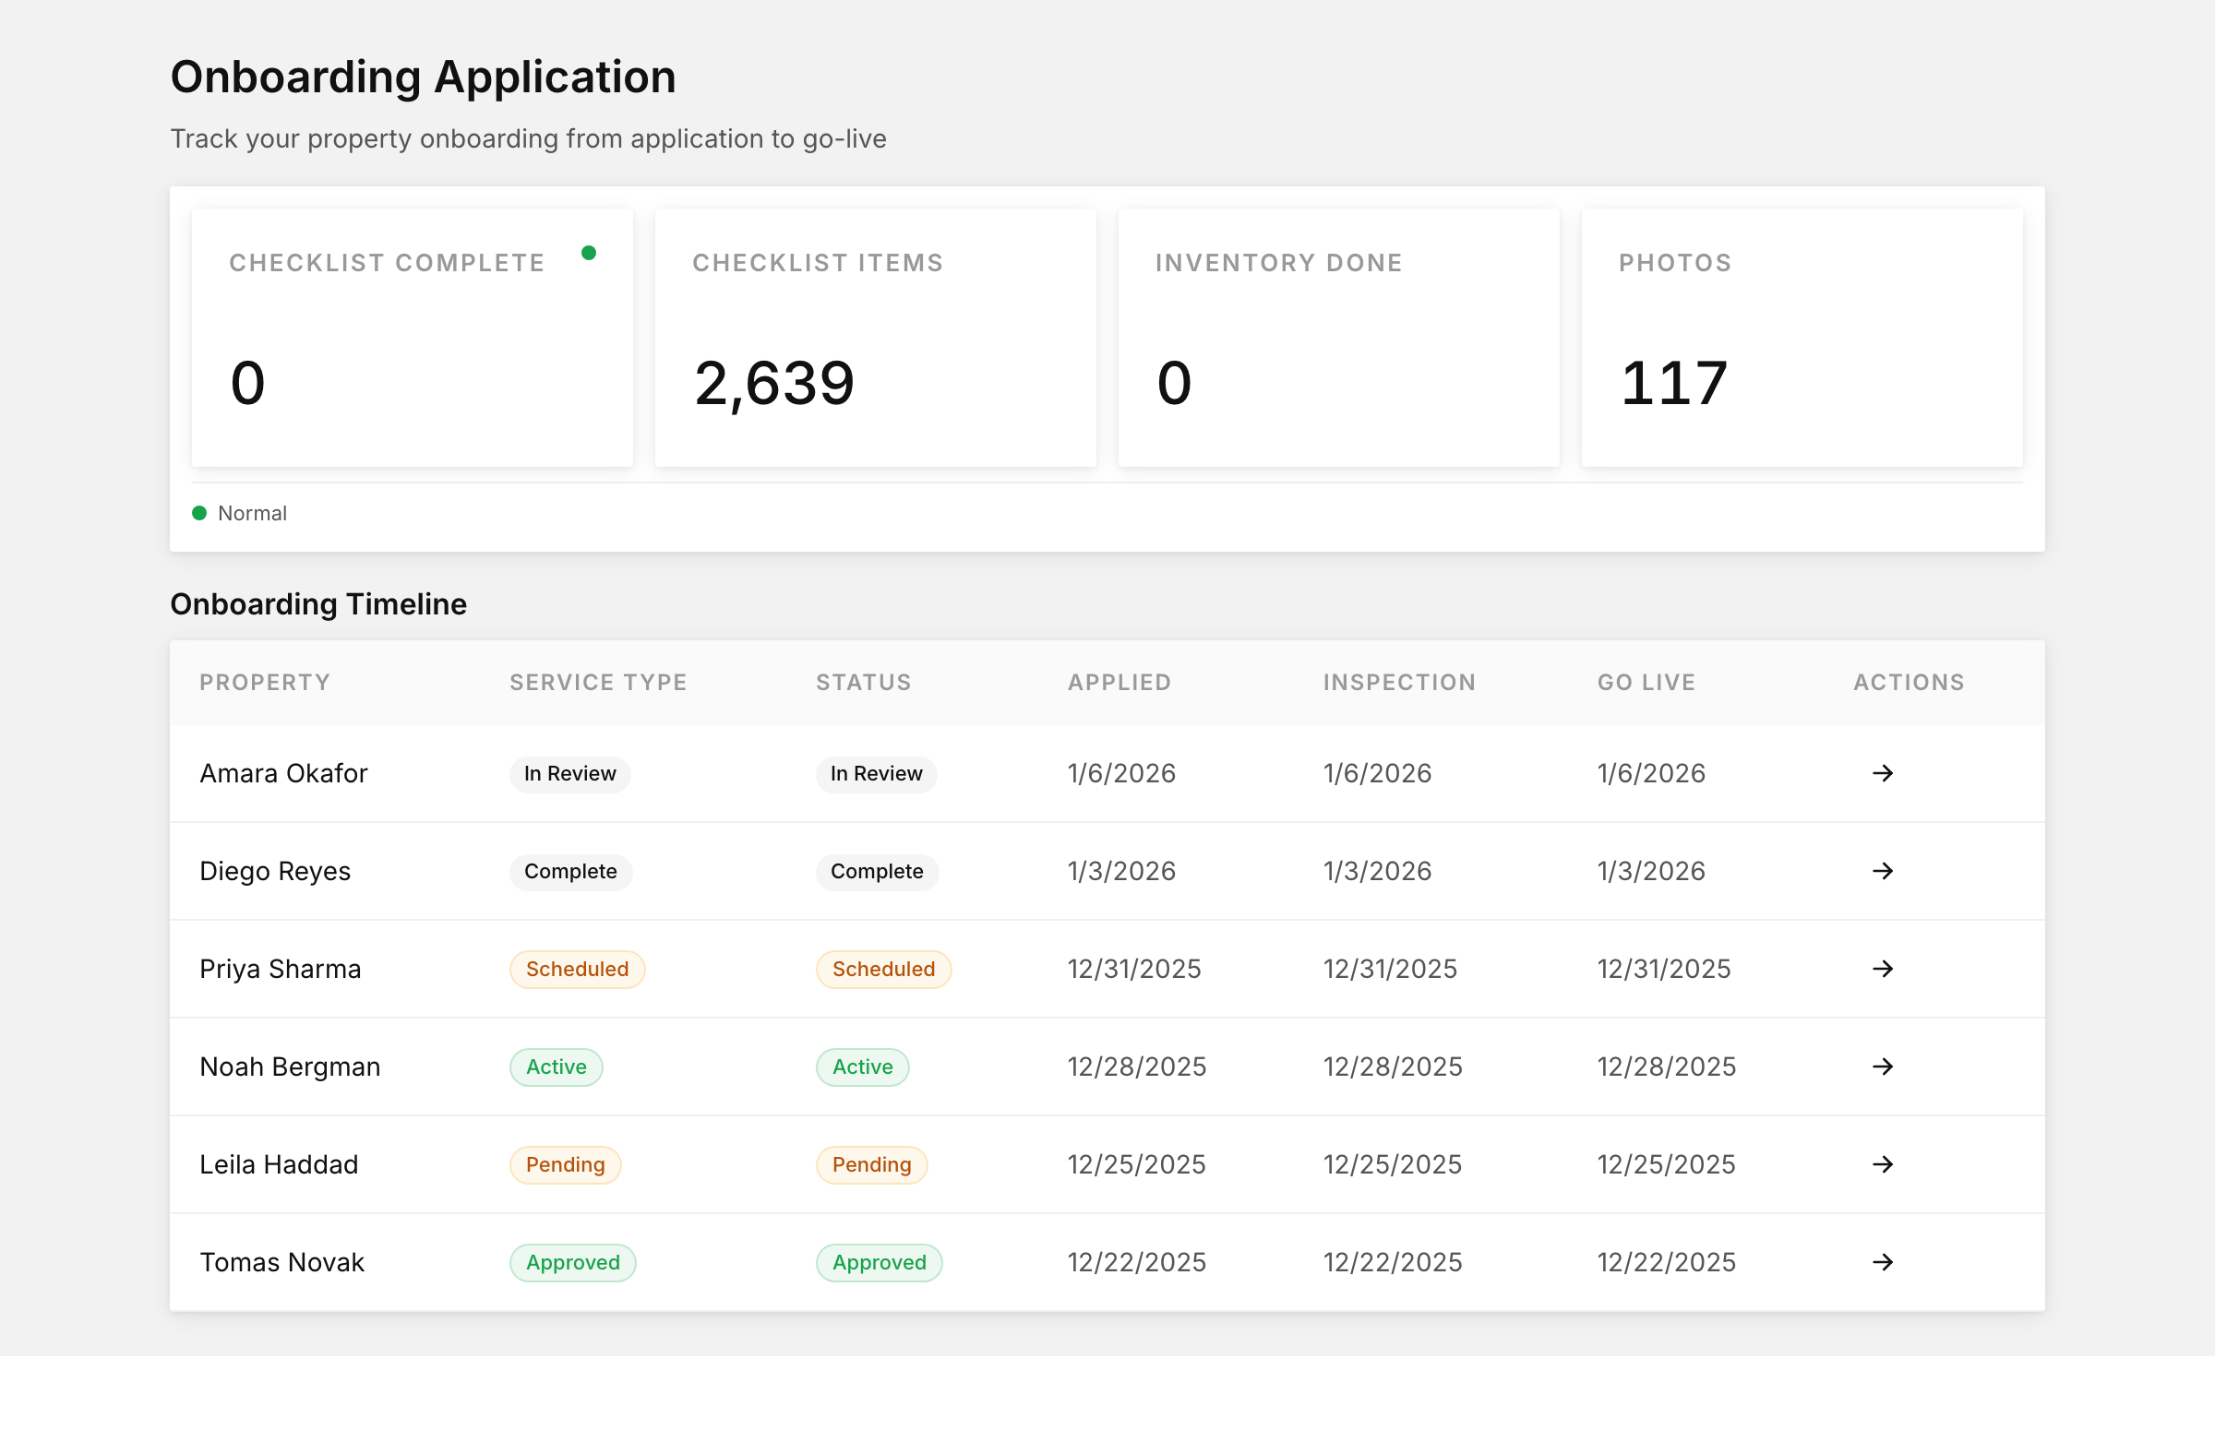Click Scheduled badge in Status column
Viewport: 2215px width, 1454px height.
click(883, 970)
